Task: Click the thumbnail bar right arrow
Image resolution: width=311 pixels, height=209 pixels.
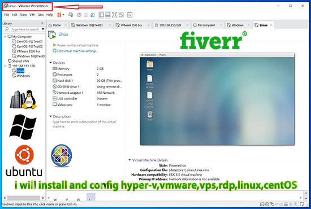Action: (x=301, y=198)
